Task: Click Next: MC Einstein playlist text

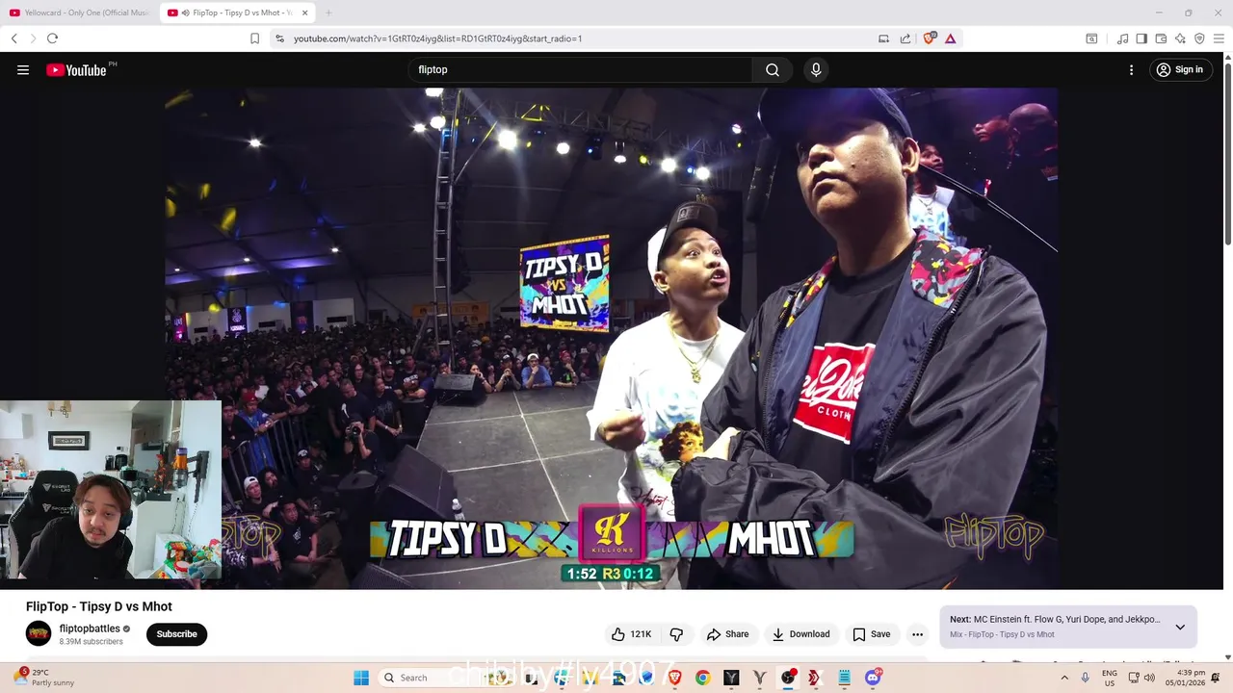Action: [1055, 620]
